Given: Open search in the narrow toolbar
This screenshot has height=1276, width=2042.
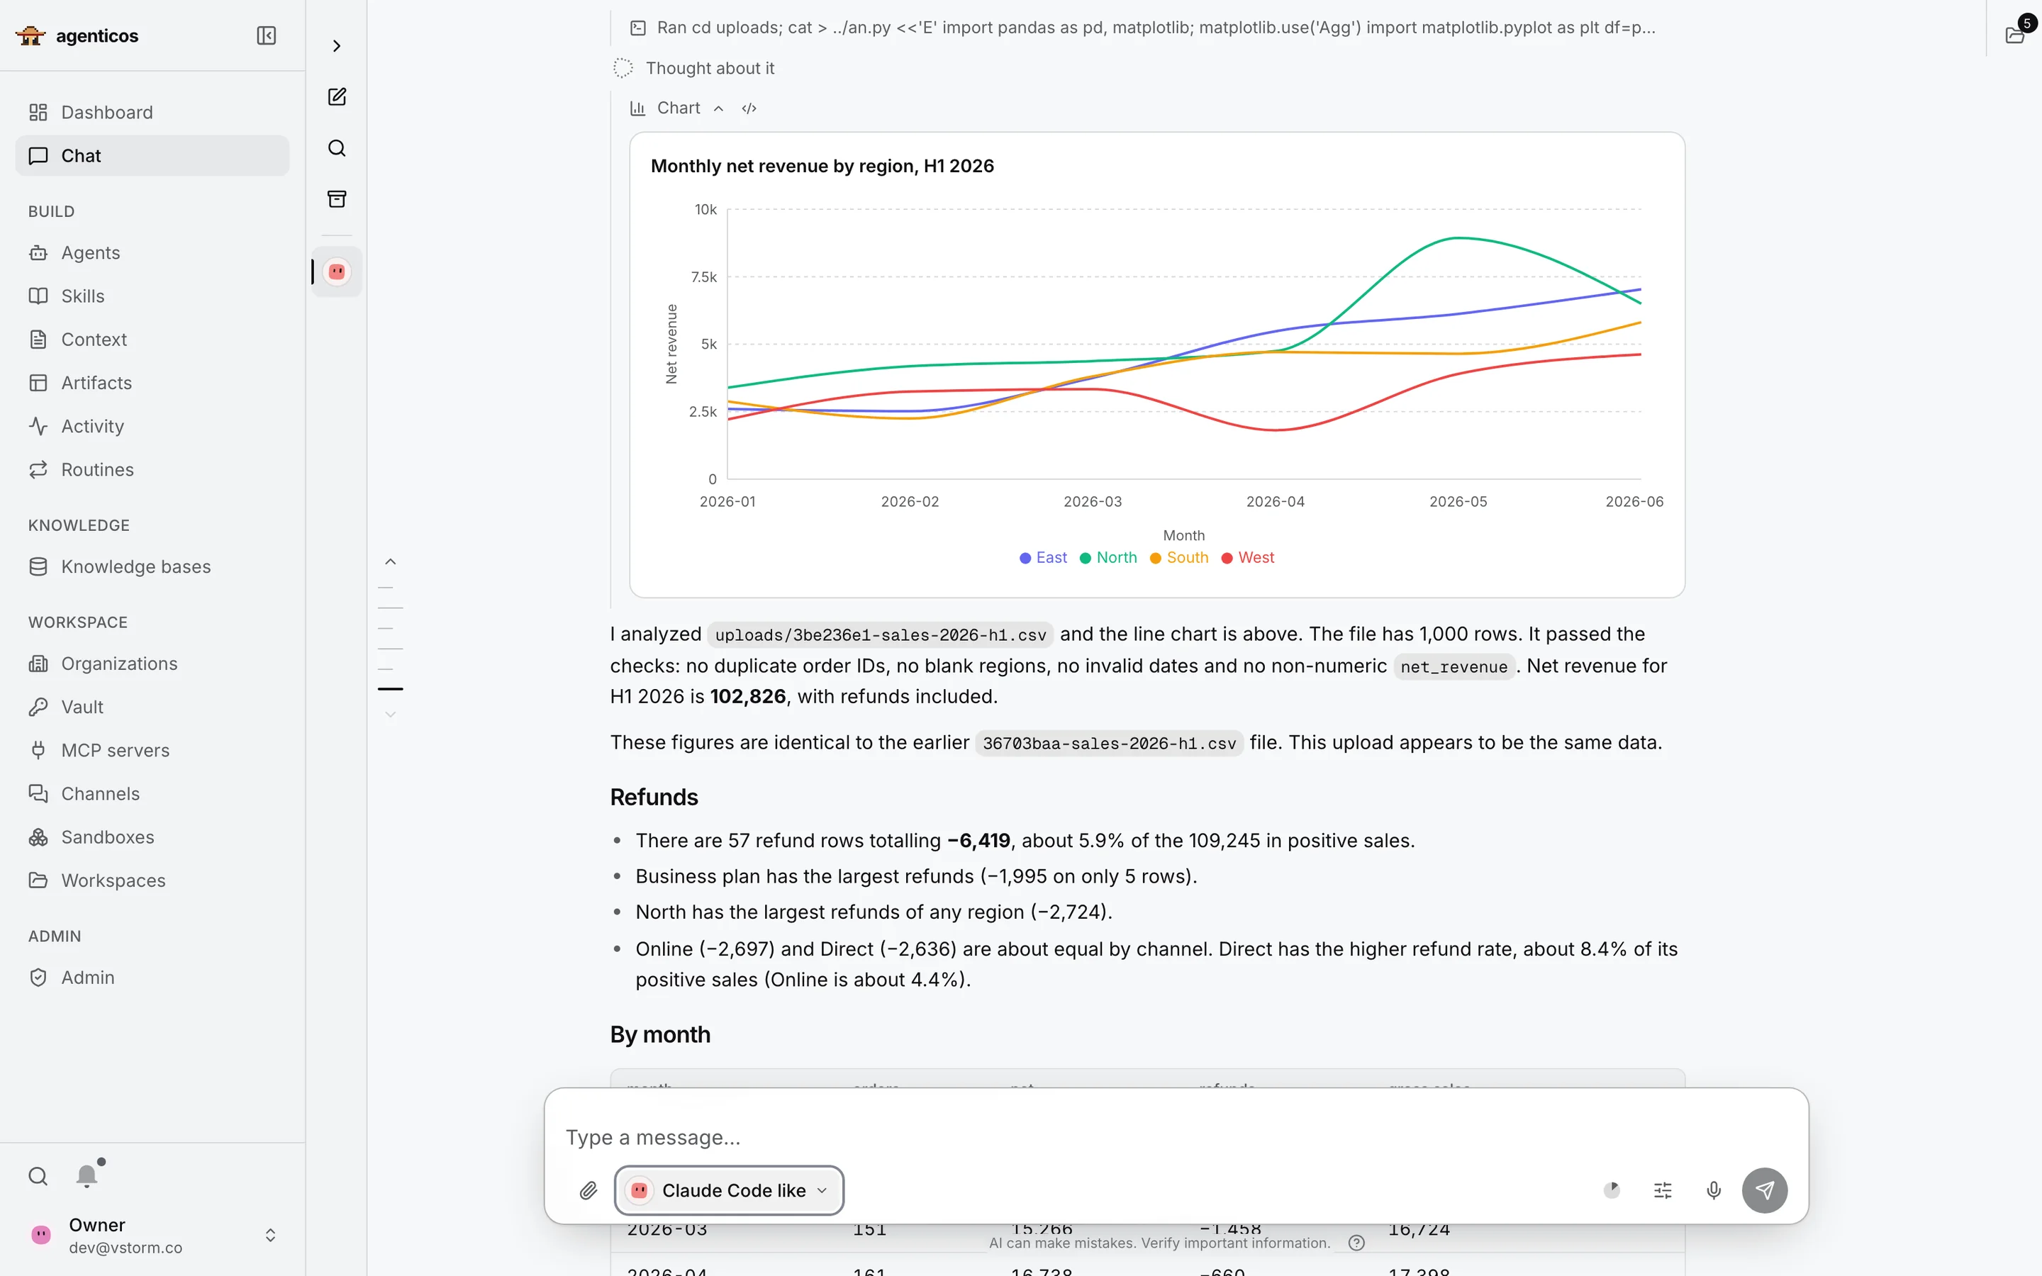Looking at the screenshot, I should (337, 147).
